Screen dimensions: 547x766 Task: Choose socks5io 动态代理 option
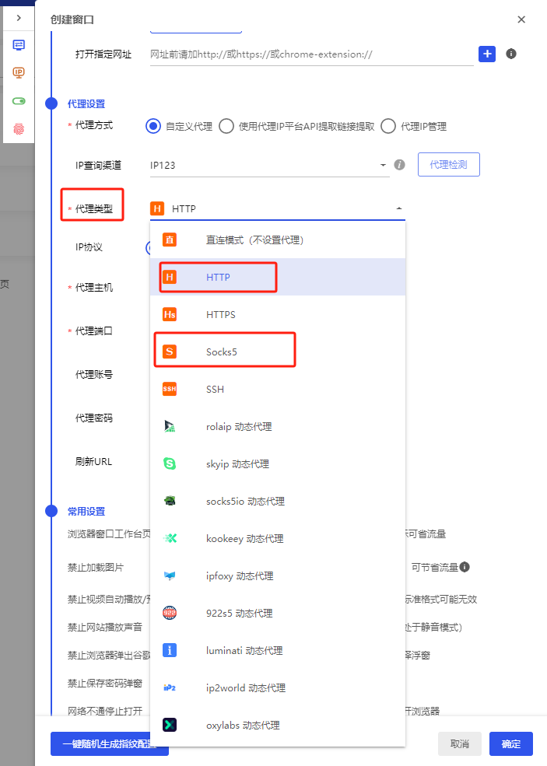pos(278,502)
